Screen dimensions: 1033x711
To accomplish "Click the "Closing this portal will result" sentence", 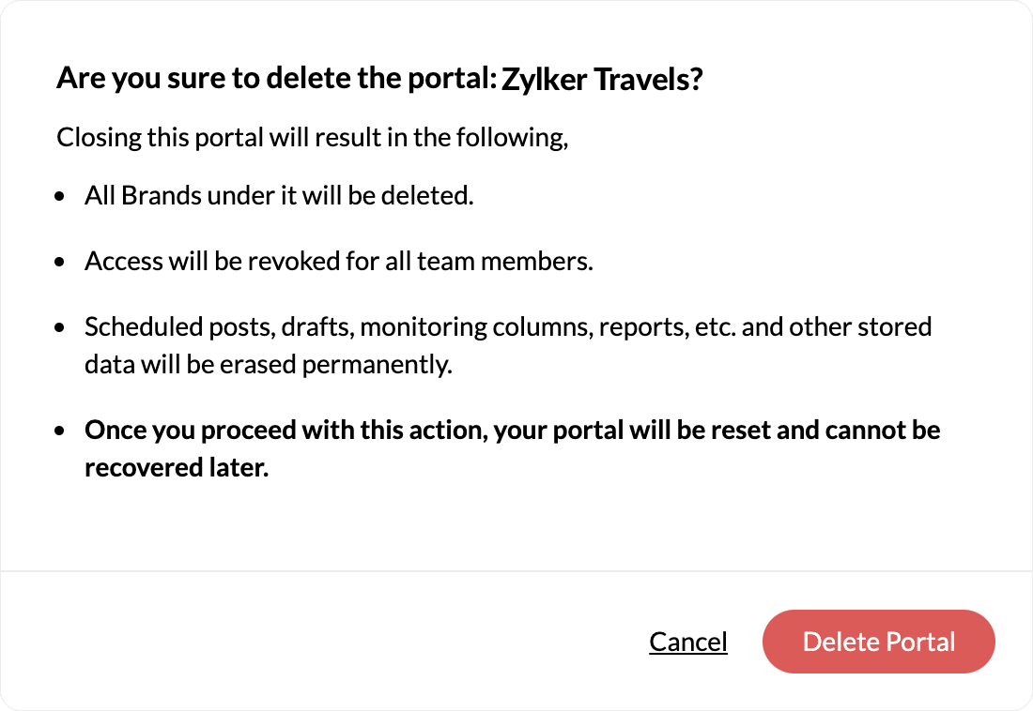I will pyautogui.click(x=313, y=138).
